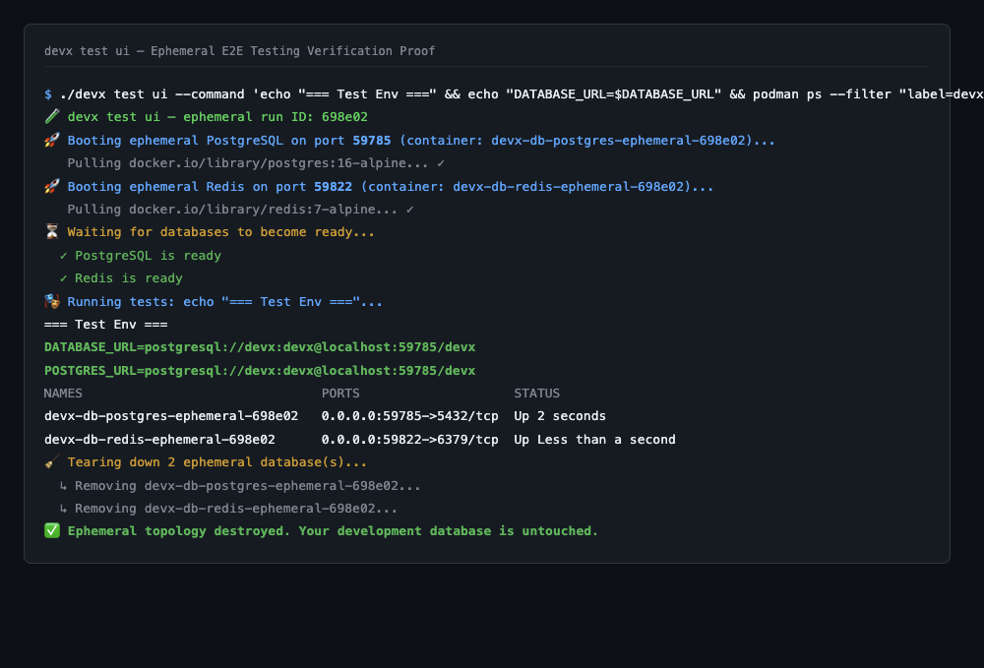984x668 pixels.
Task: Click the rocket emoji on the PostgreSQL boot line
Action: coord(52,140)
